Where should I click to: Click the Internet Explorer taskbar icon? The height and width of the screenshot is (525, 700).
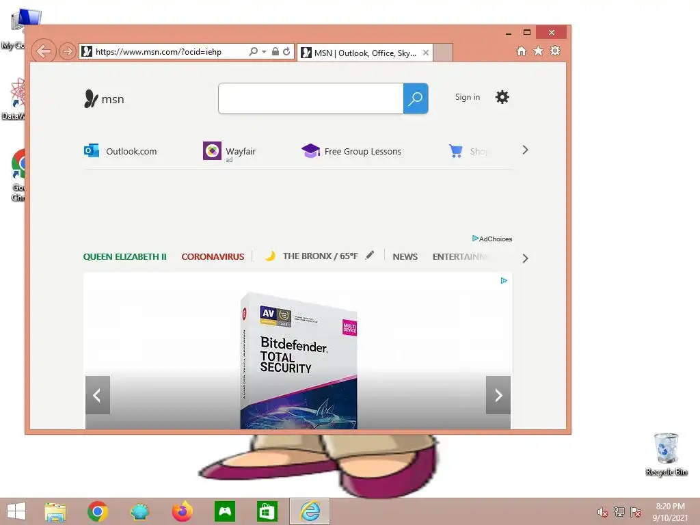pyautogui.click(x=310, y=511)
